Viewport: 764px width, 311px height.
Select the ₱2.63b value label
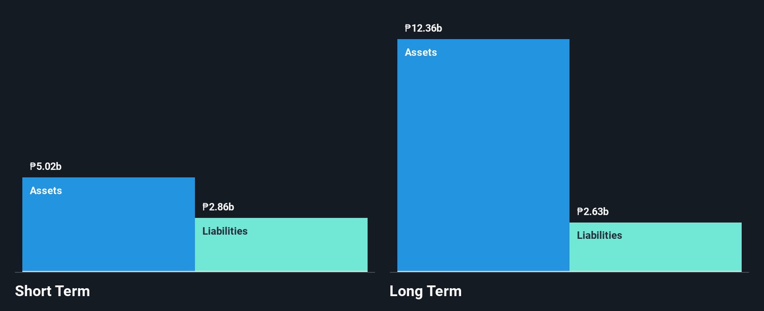593,212
